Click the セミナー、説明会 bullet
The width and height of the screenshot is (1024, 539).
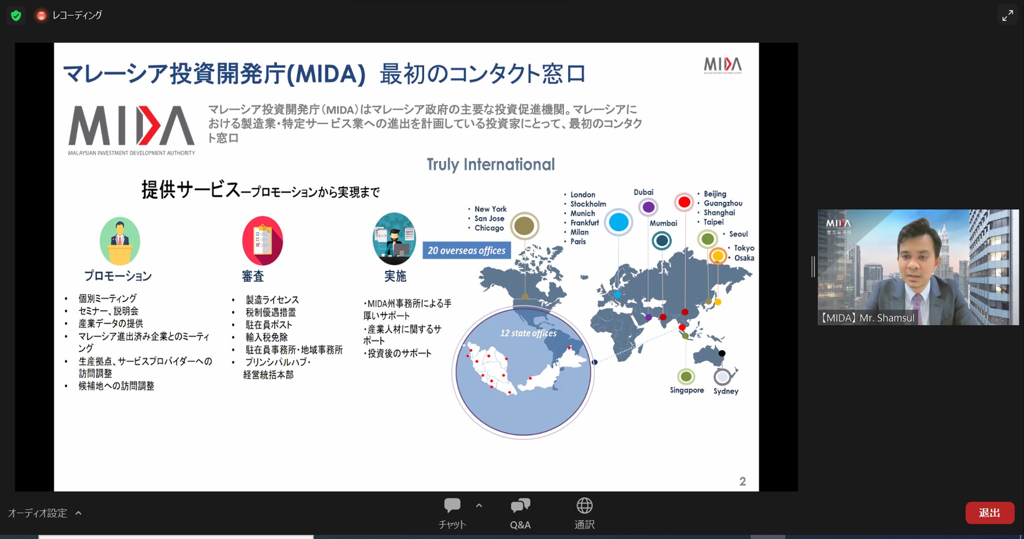[108, 311]
